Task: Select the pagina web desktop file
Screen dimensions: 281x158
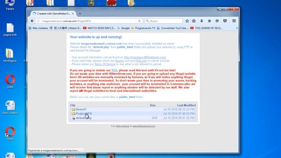Action: pyautogui.click(x=10, y=30)
